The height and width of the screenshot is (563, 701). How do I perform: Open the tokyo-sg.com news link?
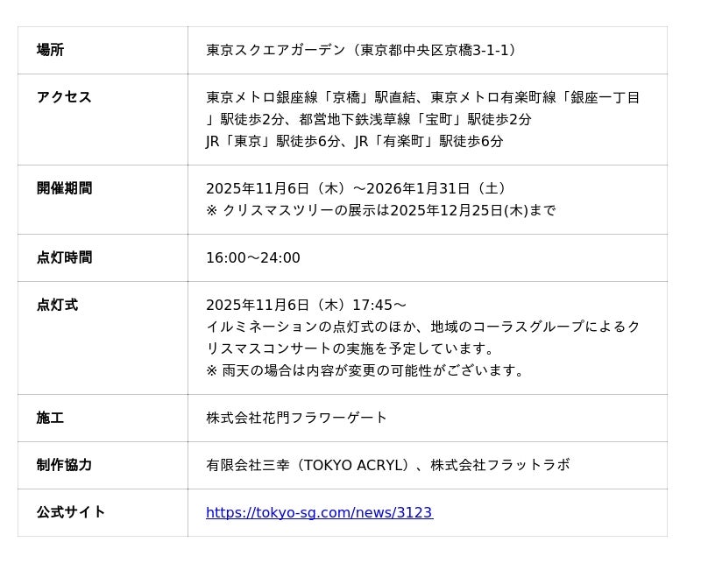[319, 513]
